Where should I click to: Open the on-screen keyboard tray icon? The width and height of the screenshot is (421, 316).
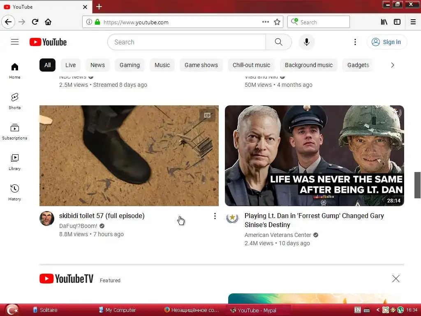pyautogui.click(x=366, y=310)
